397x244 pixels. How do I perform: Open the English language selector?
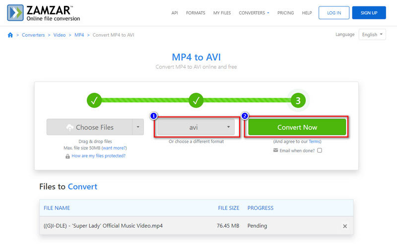click(373, 35)
